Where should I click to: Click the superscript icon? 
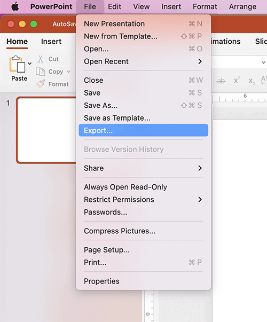(x=237, y=80)
